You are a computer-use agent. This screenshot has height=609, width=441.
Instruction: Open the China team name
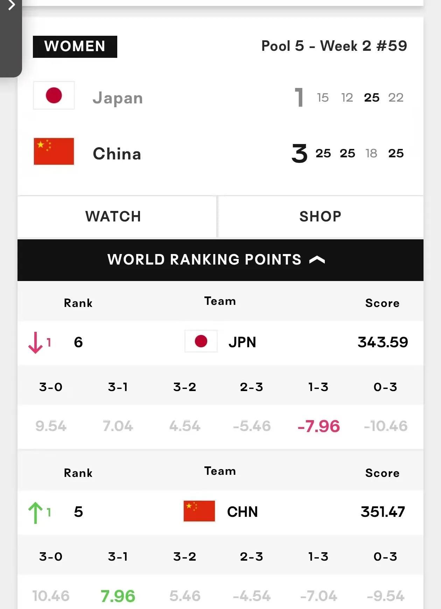pyautogui.click(x=117, y=154)
